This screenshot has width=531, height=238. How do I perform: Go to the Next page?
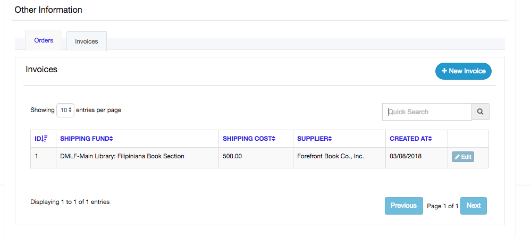click(x=474, y=206)
